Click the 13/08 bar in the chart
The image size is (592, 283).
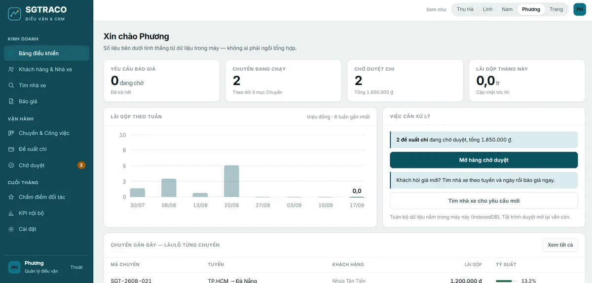click(200, 195)
